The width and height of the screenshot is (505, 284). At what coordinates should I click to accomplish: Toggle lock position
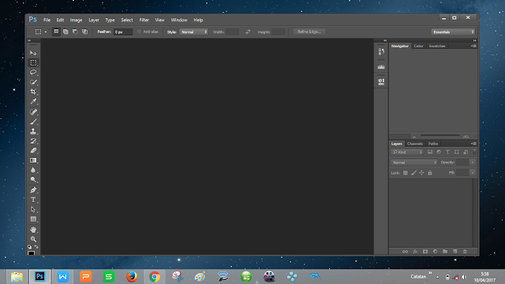click(421, 173)
